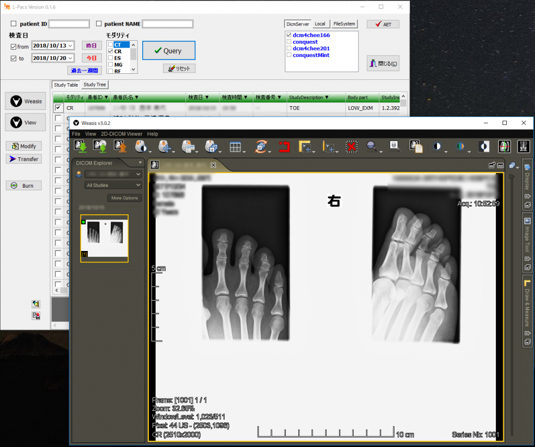Check the CT modality checkbox
The width and height of the screenshot is (535, 447).
tap(110, 44)
